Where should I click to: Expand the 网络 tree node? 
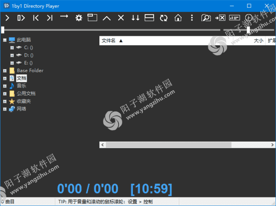click(x=5, y=109)
